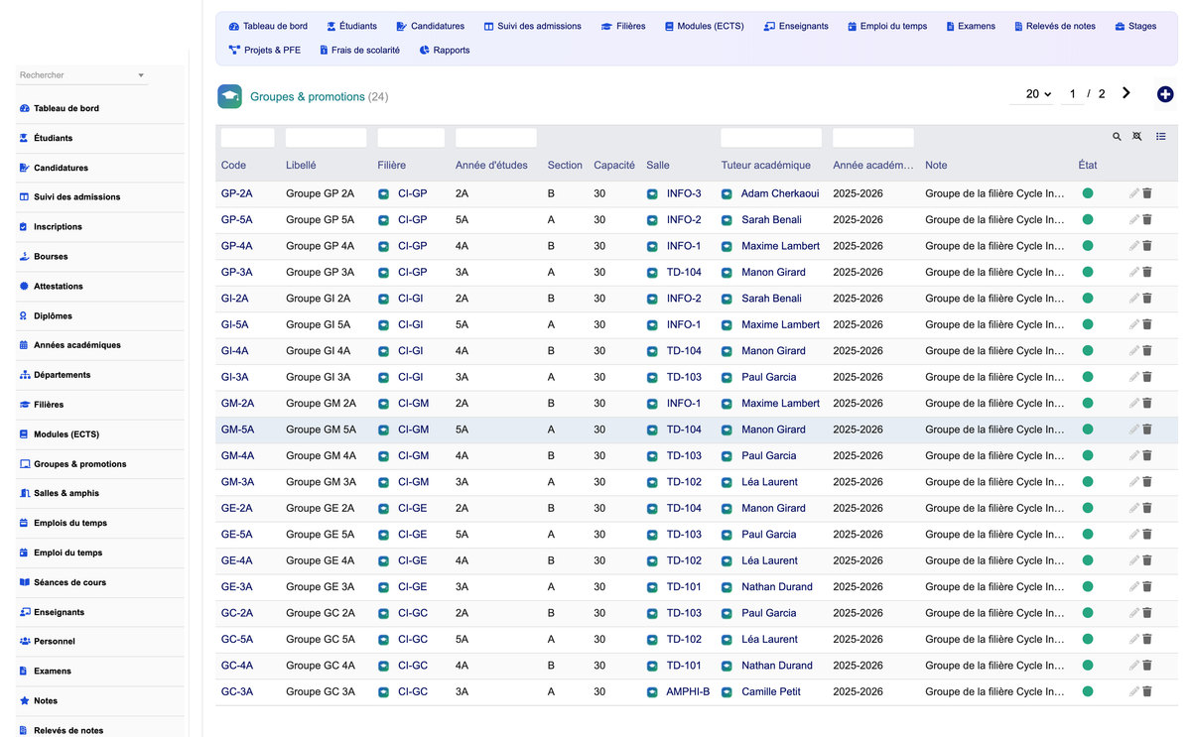1191x737 pixels.
Task: Click the Code filter input field
Action: (x=247, y=138)
